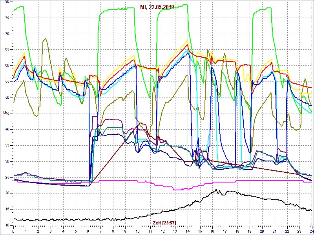Image resolution: width=314 pixels, height=235 pixels.
Task: Click hour '21' on the time axis
Action: click(274, 231)
